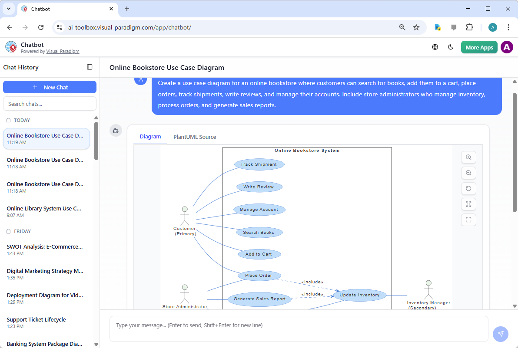Image resolution: width=518 pixels, height=348 pixels.
Task: Collapse the Chat History sidebar
Action: [90, 67]
